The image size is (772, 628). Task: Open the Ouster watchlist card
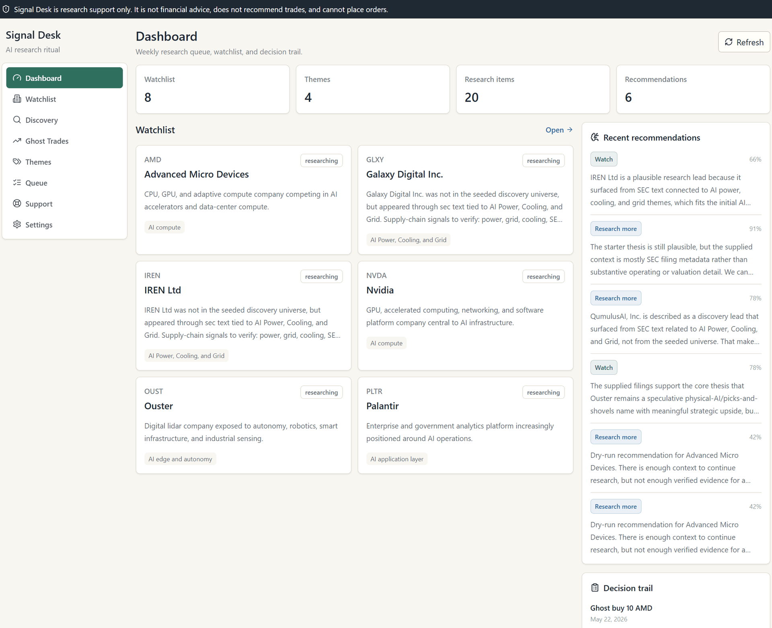click(x=244, y=425)
